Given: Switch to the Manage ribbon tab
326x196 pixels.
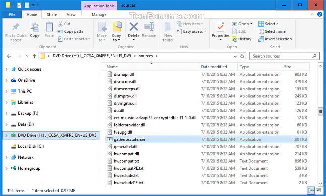Looking at the screenshot, I should (x=99, y=15).
